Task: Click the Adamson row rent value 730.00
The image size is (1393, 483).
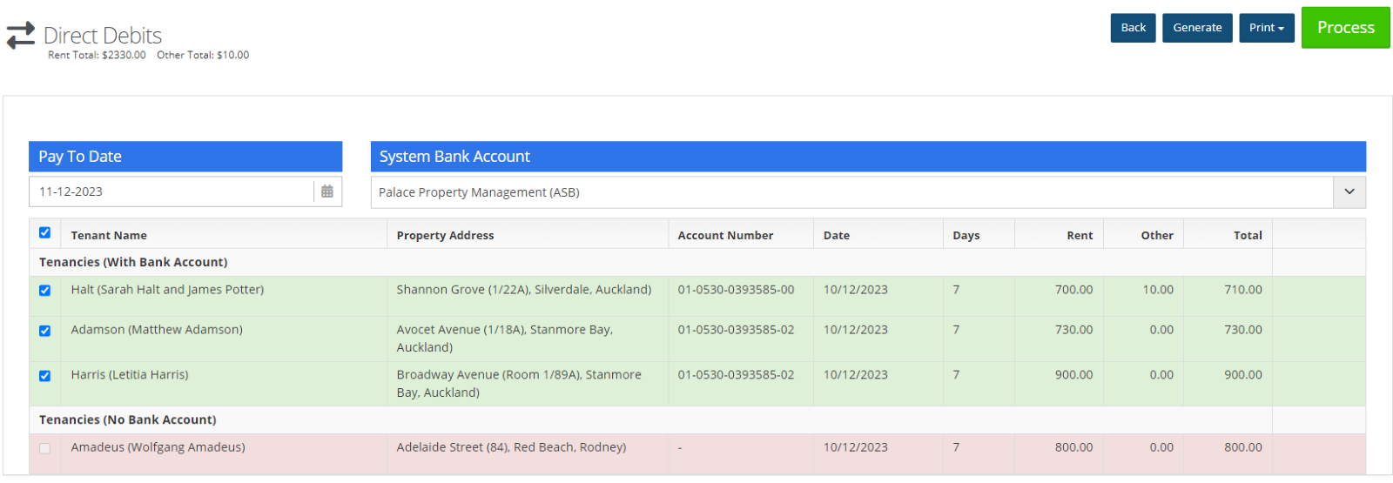Action: [x=1073, y=330]
